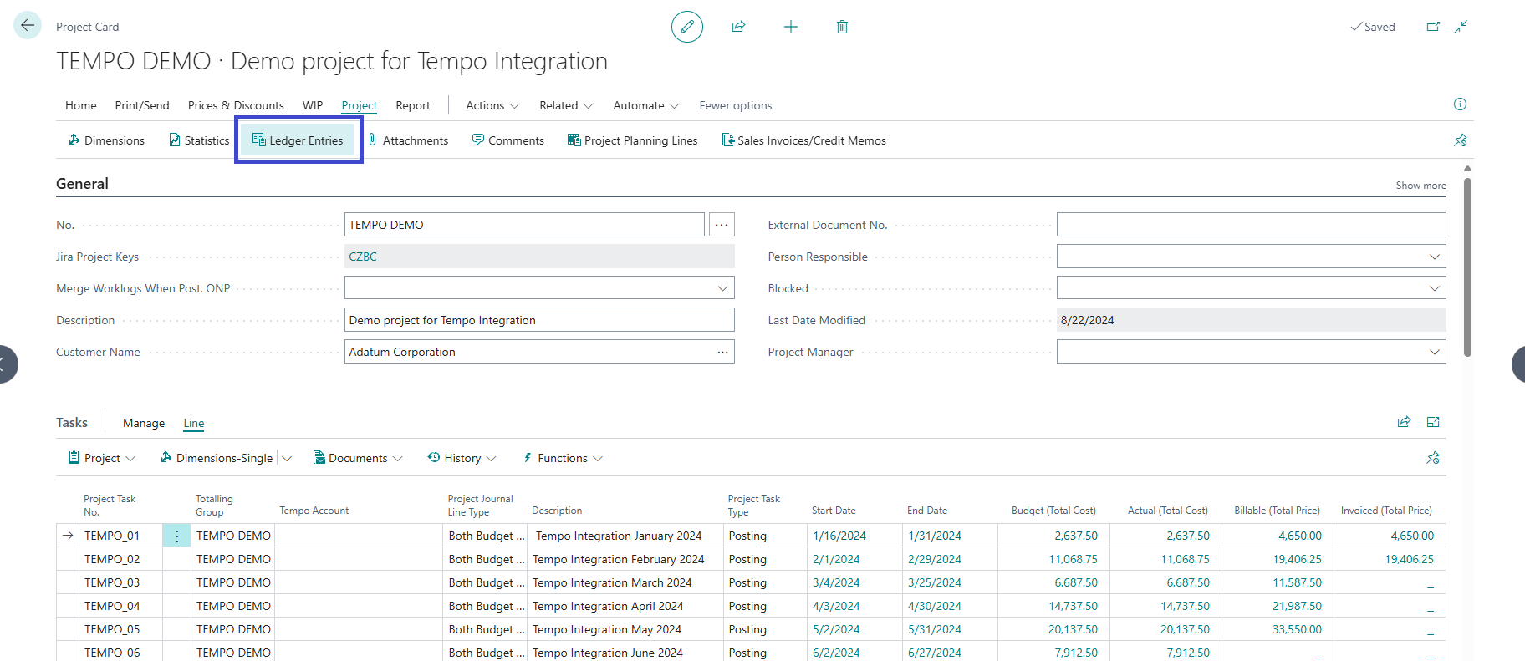
Task: Open Ledger Entries
Action: tap(298, 140)
